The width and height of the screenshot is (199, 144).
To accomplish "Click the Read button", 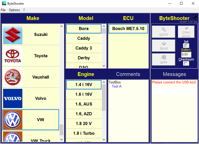I will 164,46.
